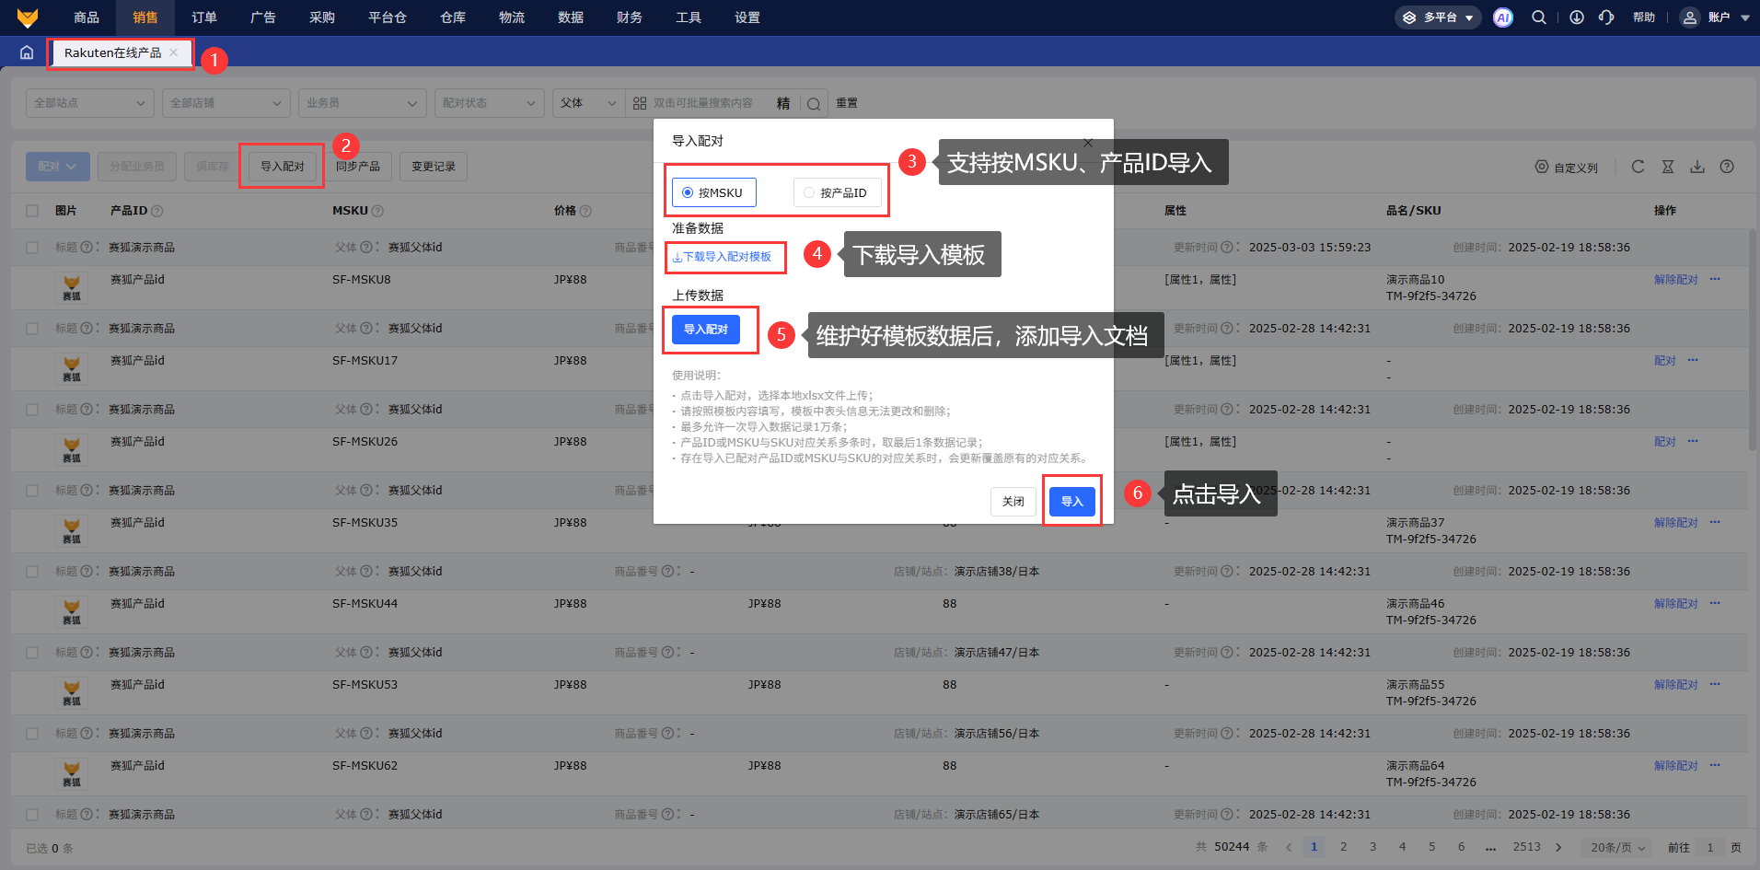Open more actions for the SF-MSKU53 row
This screenshot has height=870, width=1760.
(1715, 684)
